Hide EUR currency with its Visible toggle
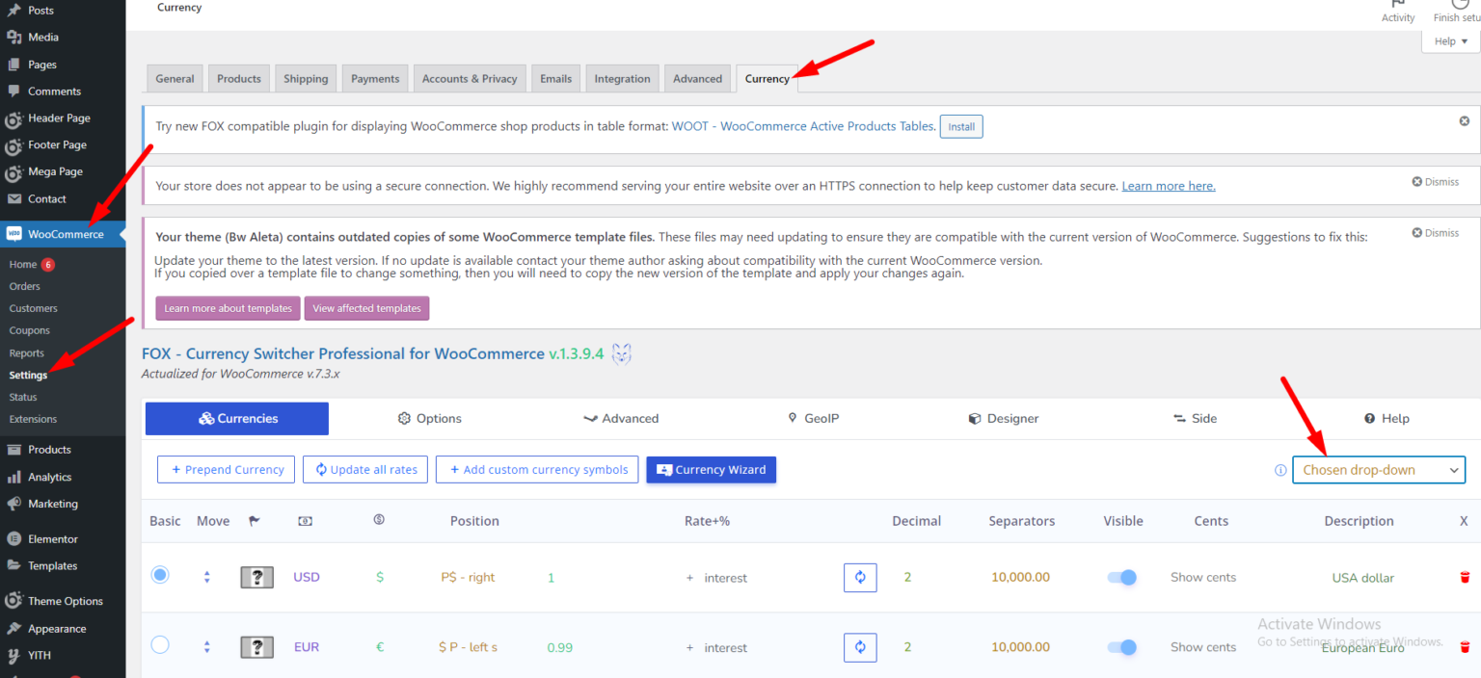 pyautogui.click(x=1121, y=646)
